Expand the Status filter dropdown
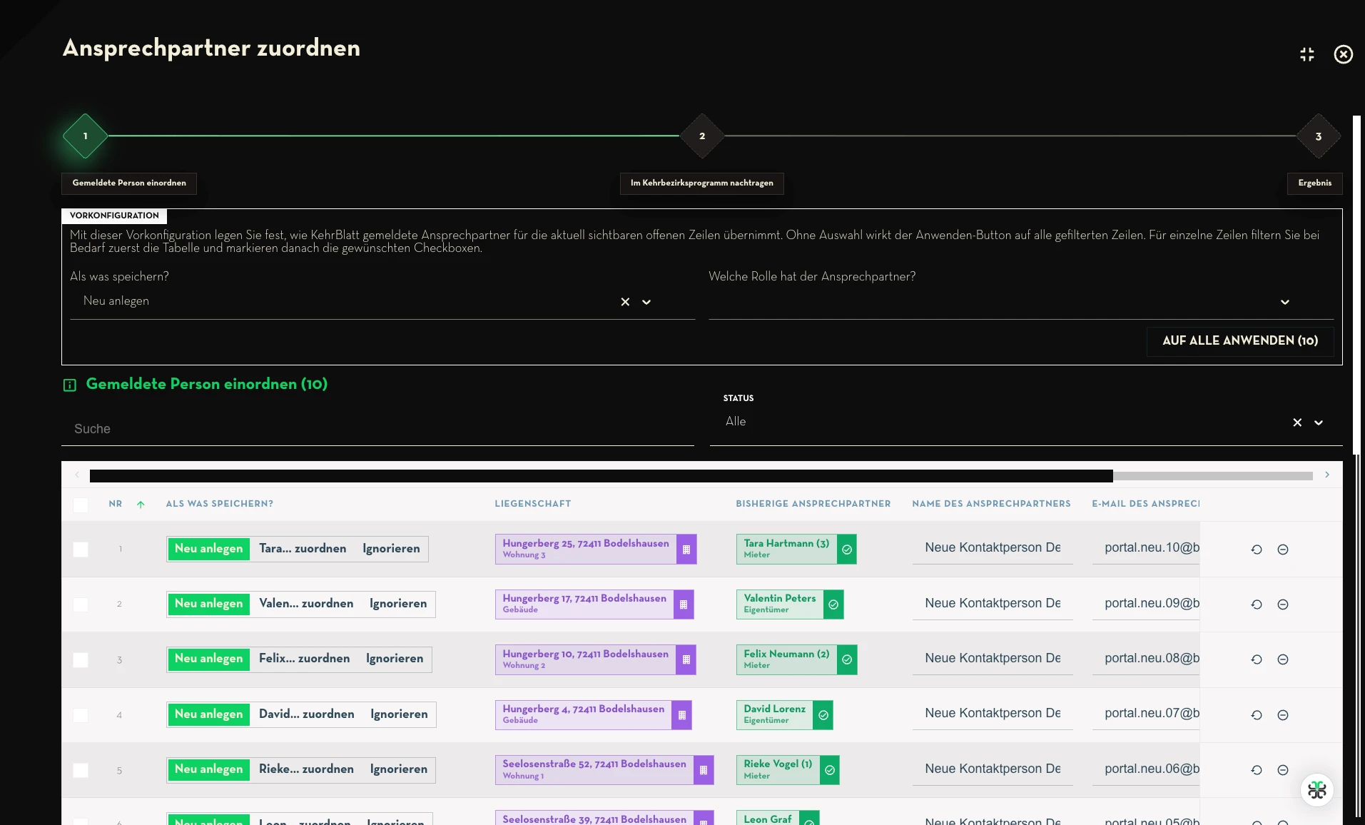The width and height of the screenshot is (1365, 825). point(1319,422)
